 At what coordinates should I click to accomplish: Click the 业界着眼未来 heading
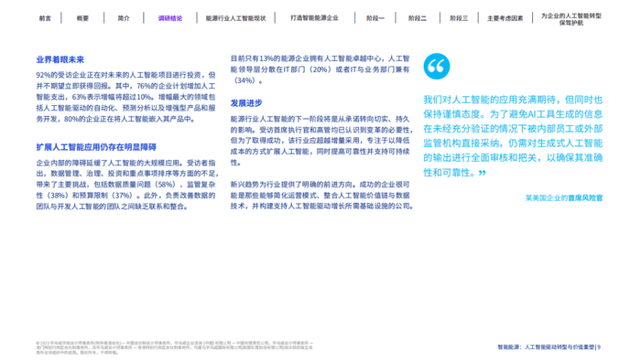coord(60,60)
